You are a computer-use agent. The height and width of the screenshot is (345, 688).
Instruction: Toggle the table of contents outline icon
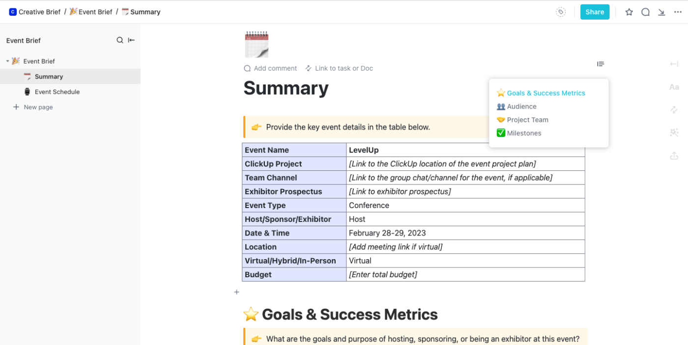pyautogui.click(x=601, y=64)
